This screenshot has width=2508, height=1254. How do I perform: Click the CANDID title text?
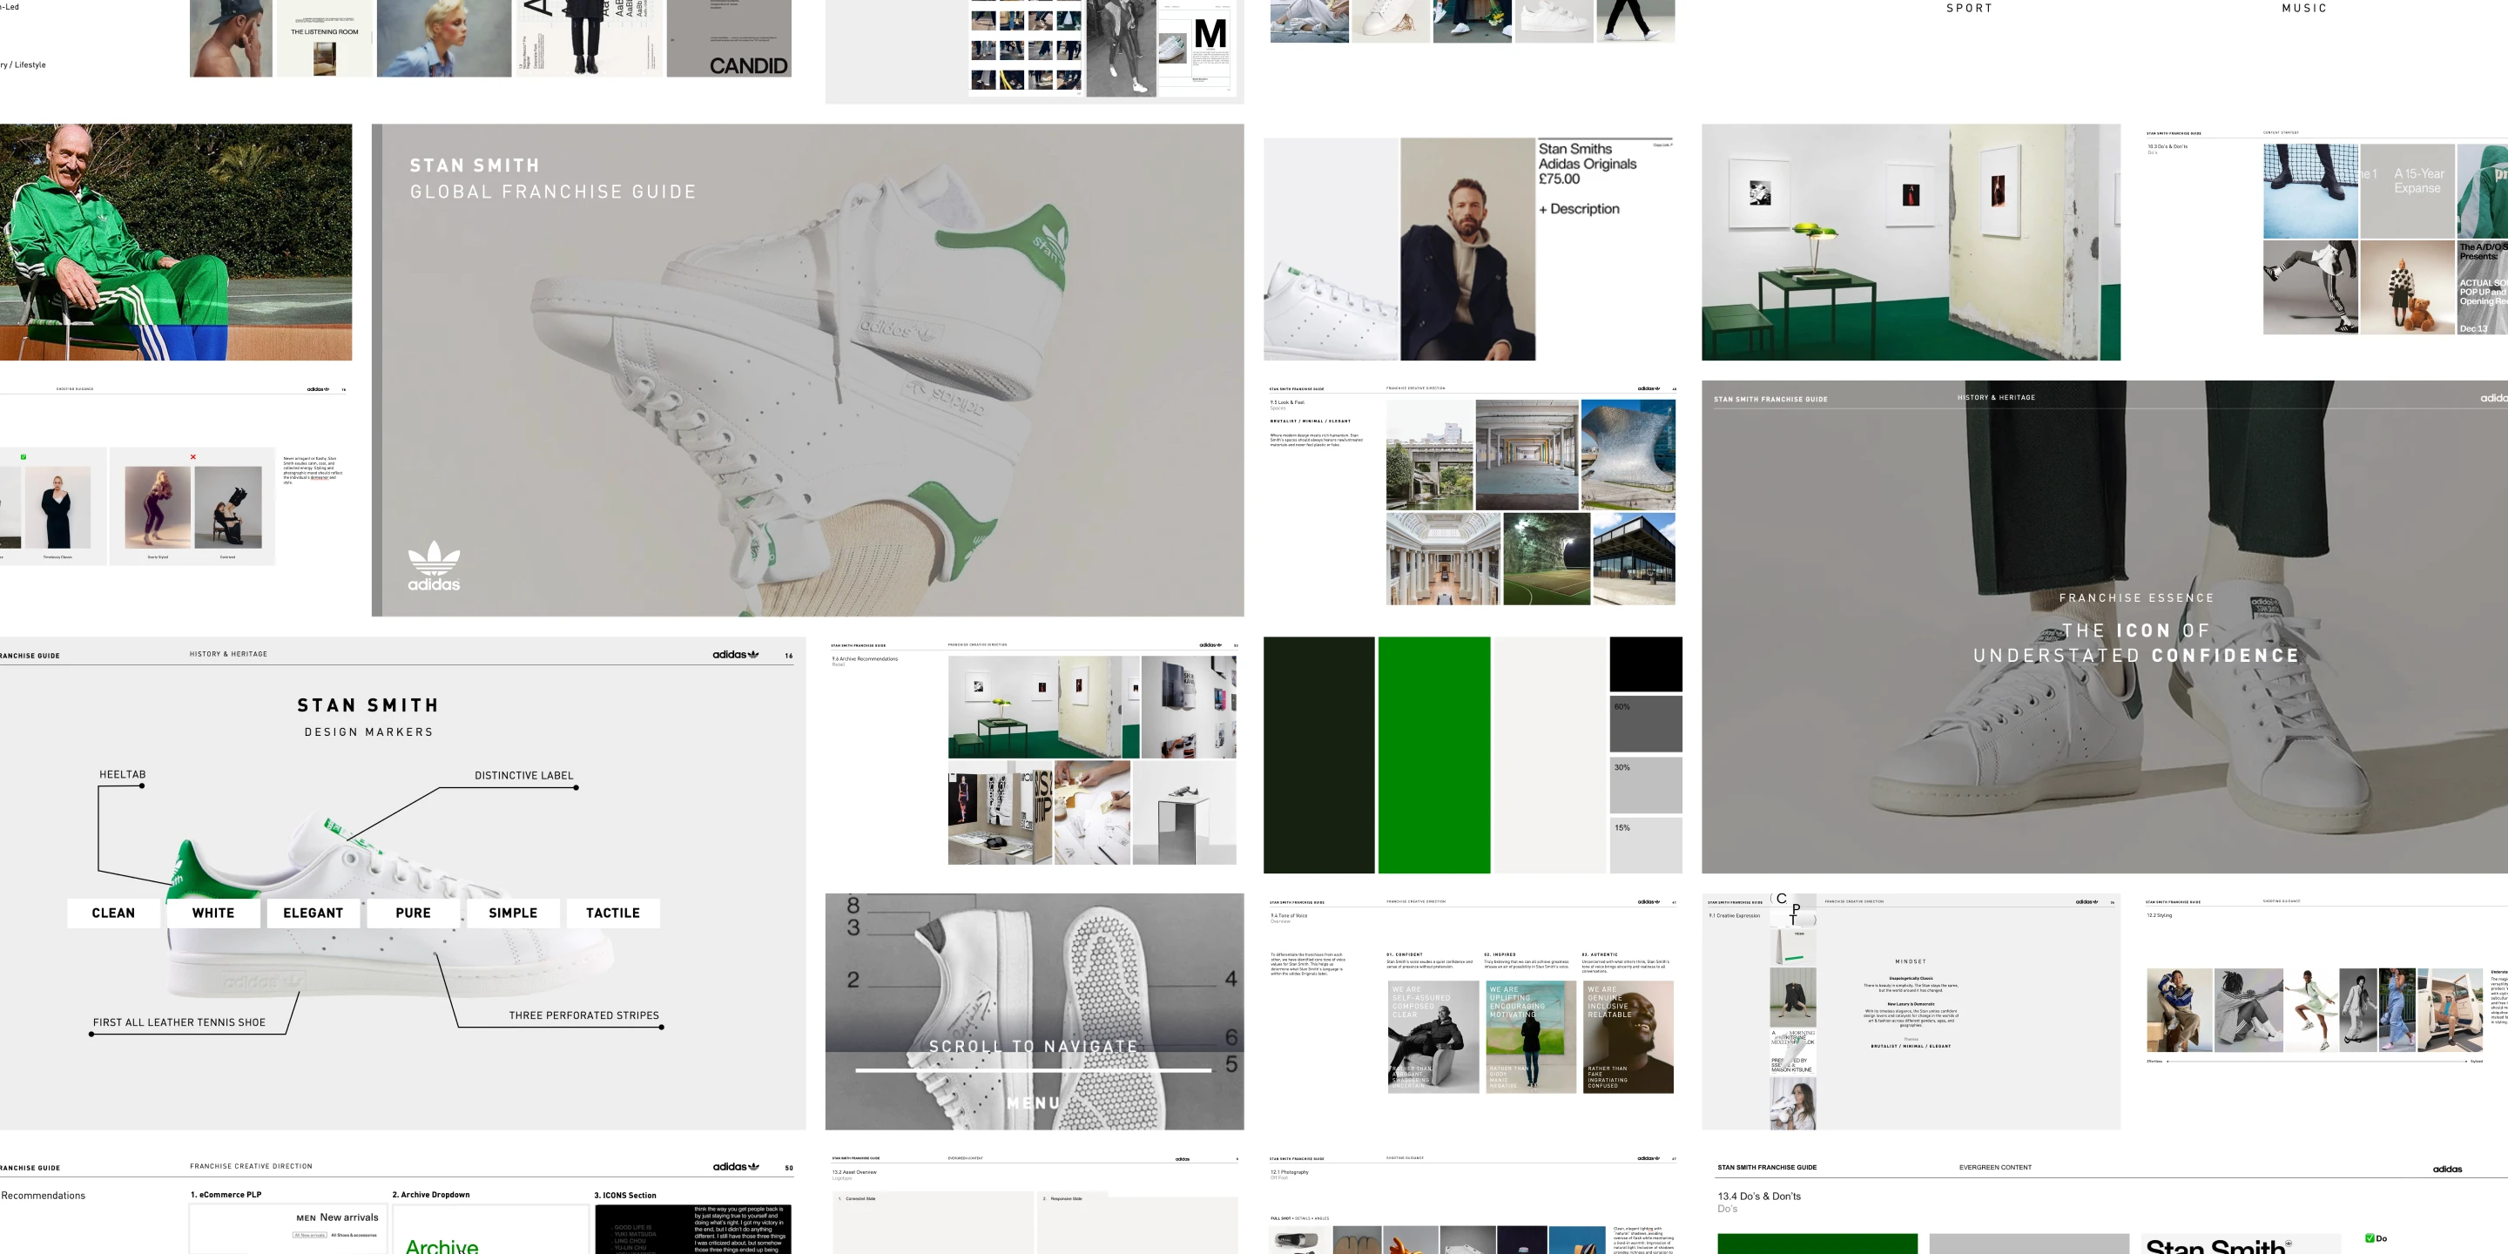click(749, 65)
